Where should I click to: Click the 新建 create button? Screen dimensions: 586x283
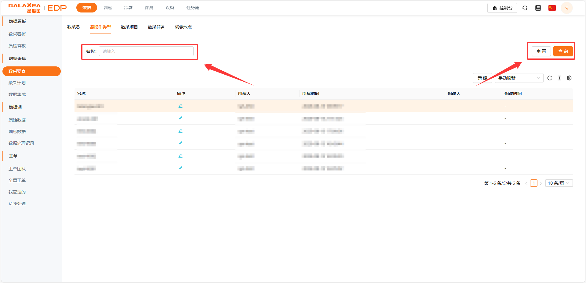[482, 78]
